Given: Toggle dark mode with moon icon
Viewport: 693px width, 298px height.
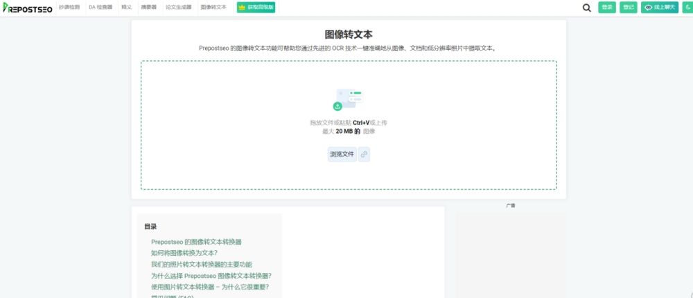Looking at the screenshot, I should [687, 8].
